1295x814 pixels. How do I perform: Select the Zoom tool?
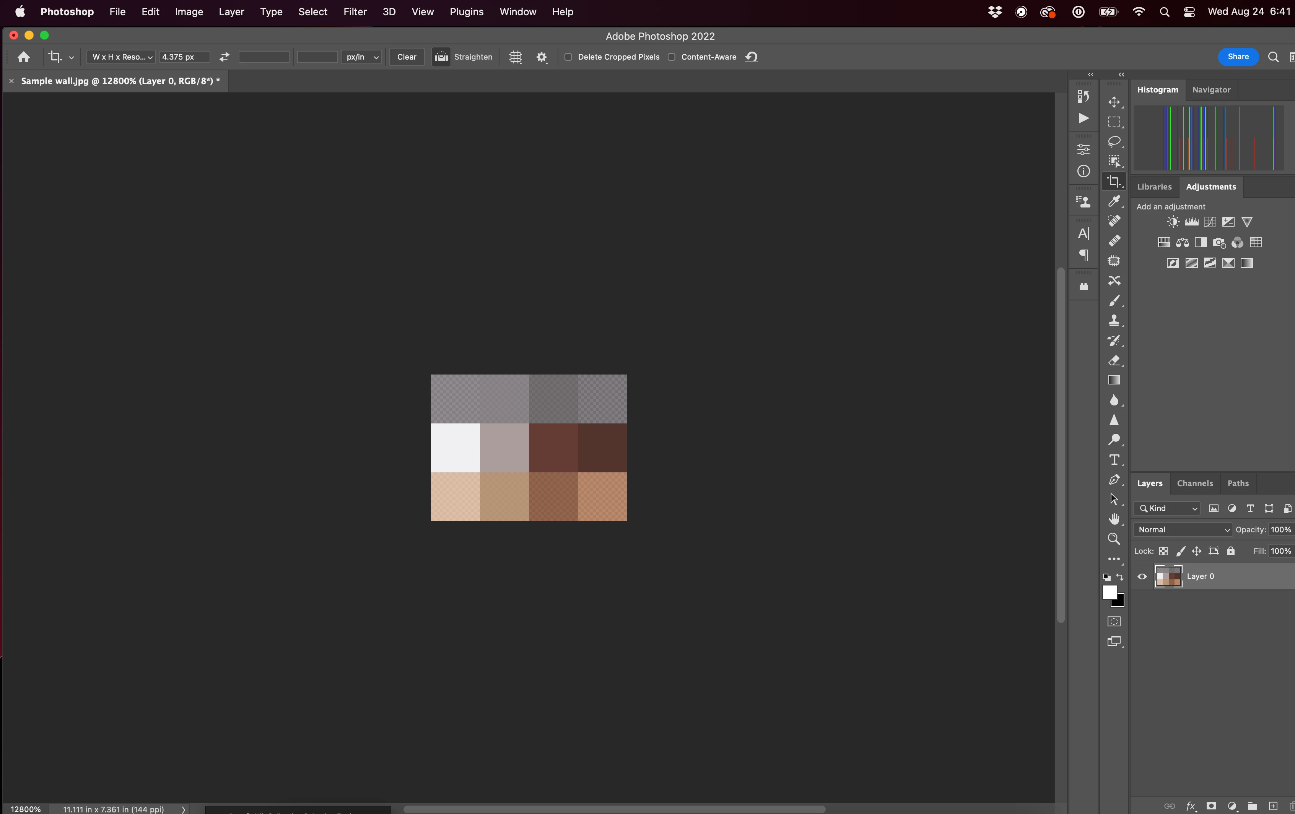tap(1114, 539)
